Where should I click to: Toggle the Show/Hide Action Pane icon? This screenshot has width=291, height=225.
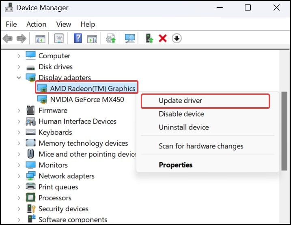coord(92,38)
